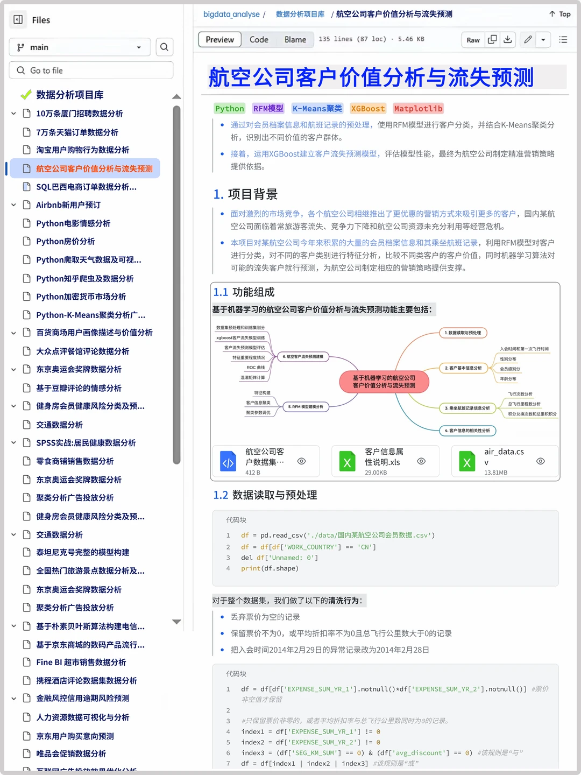Click the green checkmark beside 数据分析项目库
Image resolution: width=581 pixels, height=775 pixels.
[26, 95]
